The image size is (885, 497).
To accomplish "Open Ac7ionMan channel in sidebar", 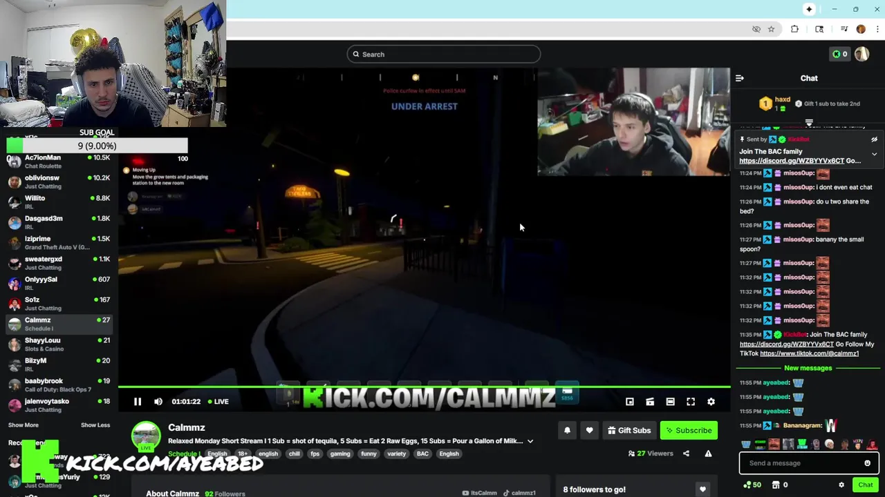I will 58,162.
